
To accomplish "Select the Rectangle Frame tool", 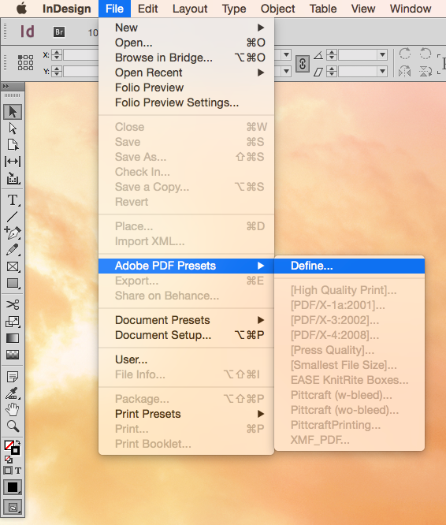I will point(13,266).
